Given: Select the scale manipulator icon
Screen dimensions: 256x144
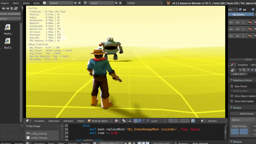Looking at the screenshot, I should click(x=148, y=121).
